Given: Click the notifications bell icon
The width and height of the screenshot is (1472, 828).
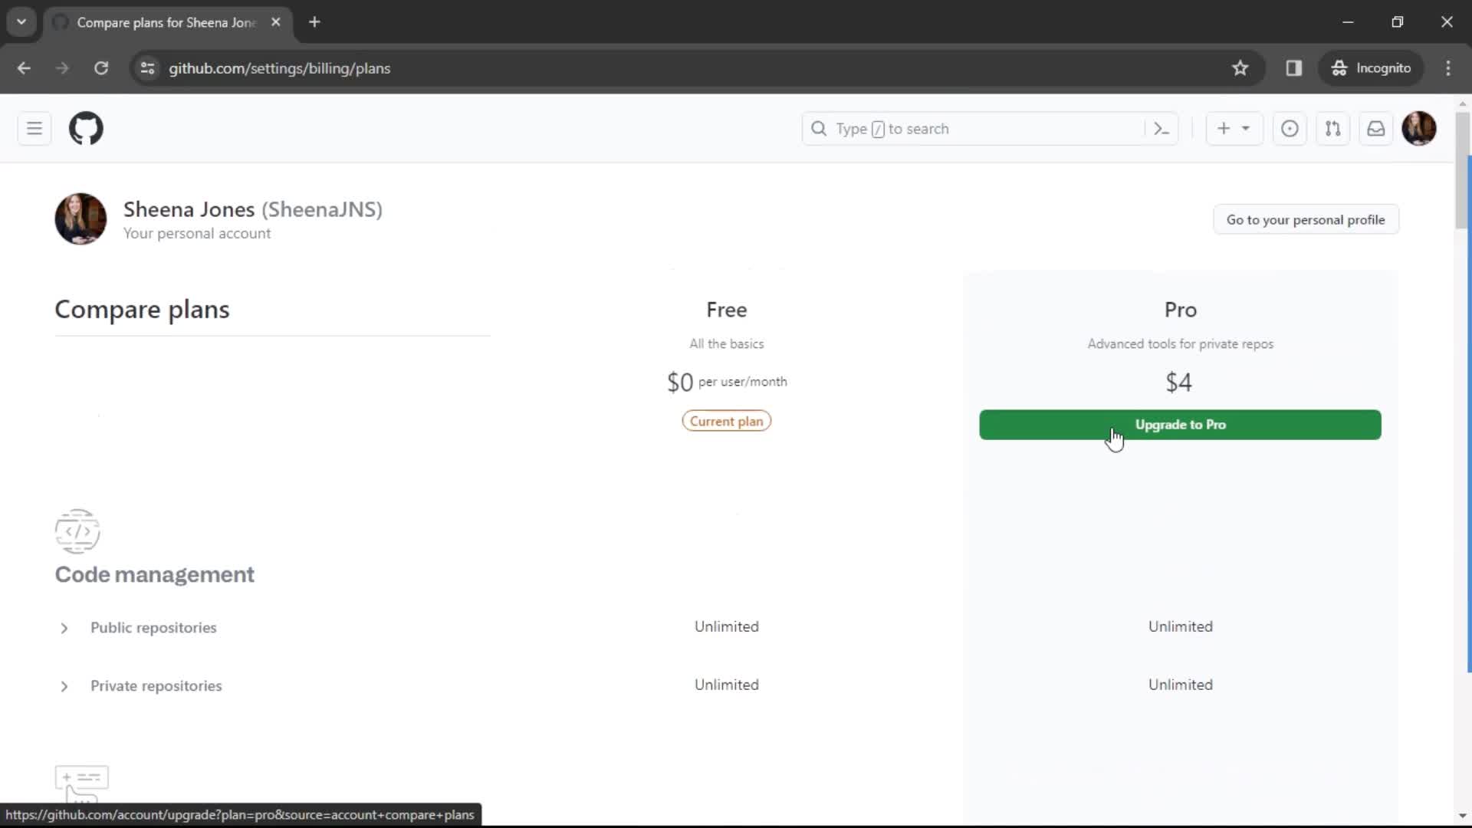Looking at the screenshot, I should pos(1376,128).
